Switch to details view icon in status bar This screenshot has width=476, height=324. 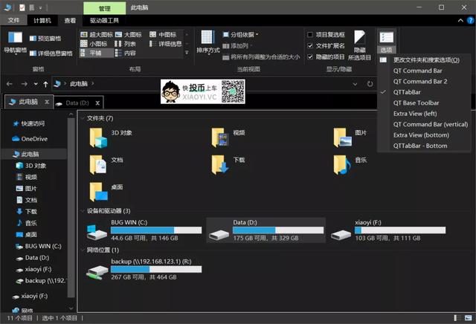coord(457,317)
